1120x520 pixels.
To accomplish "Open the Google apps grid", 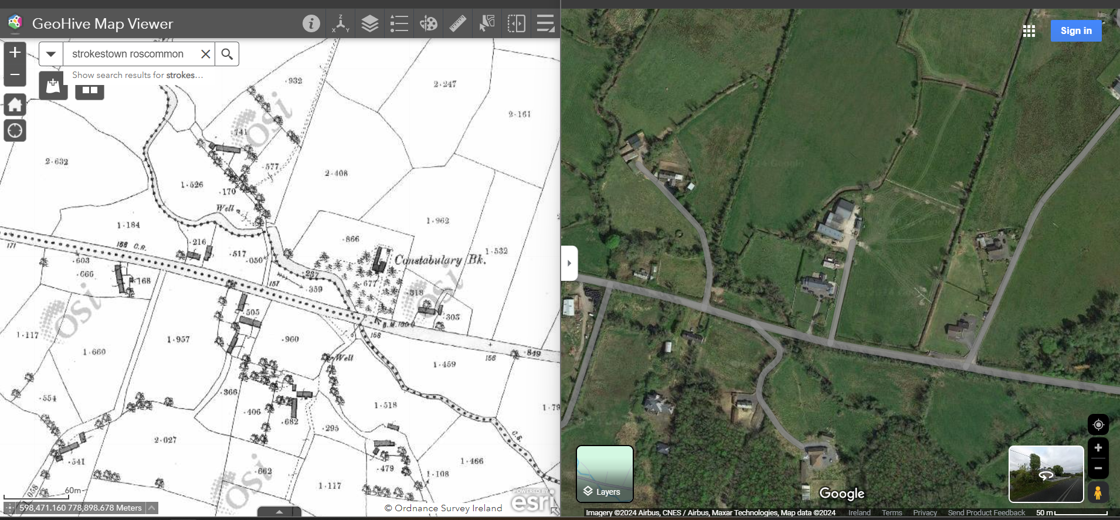I will coord(1029,31).
